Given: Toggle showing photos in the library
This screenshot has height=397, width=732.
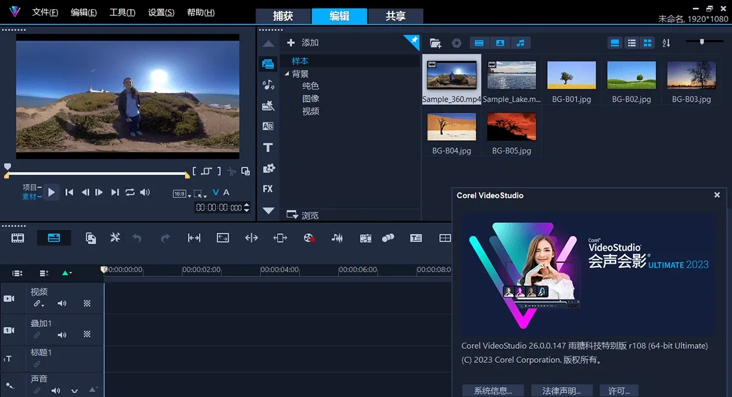Looking at the screenshot, I should pyautogui.click(x=500, y=43).
